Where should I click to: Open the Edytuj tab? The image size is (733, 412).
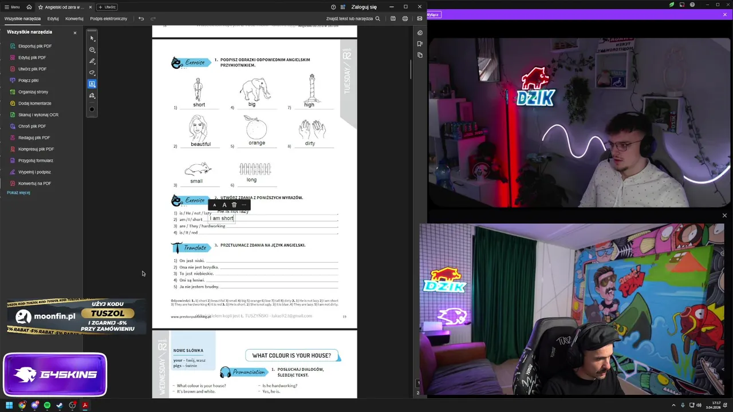[x=53, y=18]
